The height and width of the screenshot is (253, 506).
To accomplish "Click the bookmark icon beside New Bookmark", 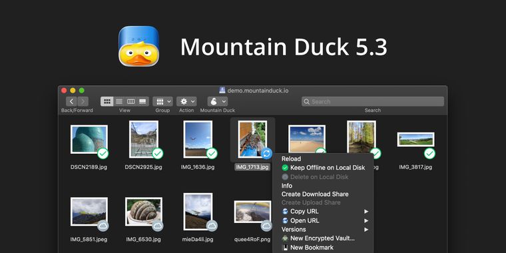I will [285, 248].
